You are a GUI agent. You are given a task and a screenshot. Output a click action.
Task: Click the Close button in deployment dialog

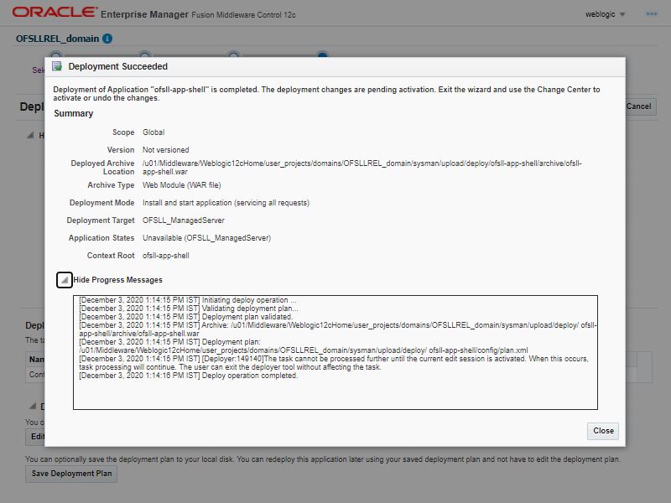pyautogui.click(x=602, y=431)
